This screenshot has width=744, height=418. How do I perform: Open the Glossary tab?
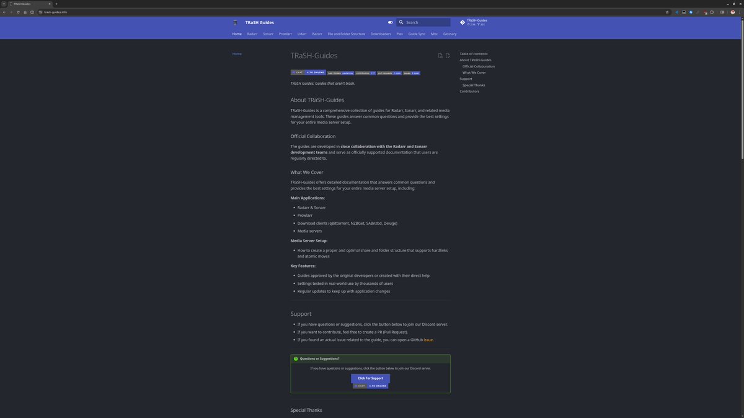(450, 34)
